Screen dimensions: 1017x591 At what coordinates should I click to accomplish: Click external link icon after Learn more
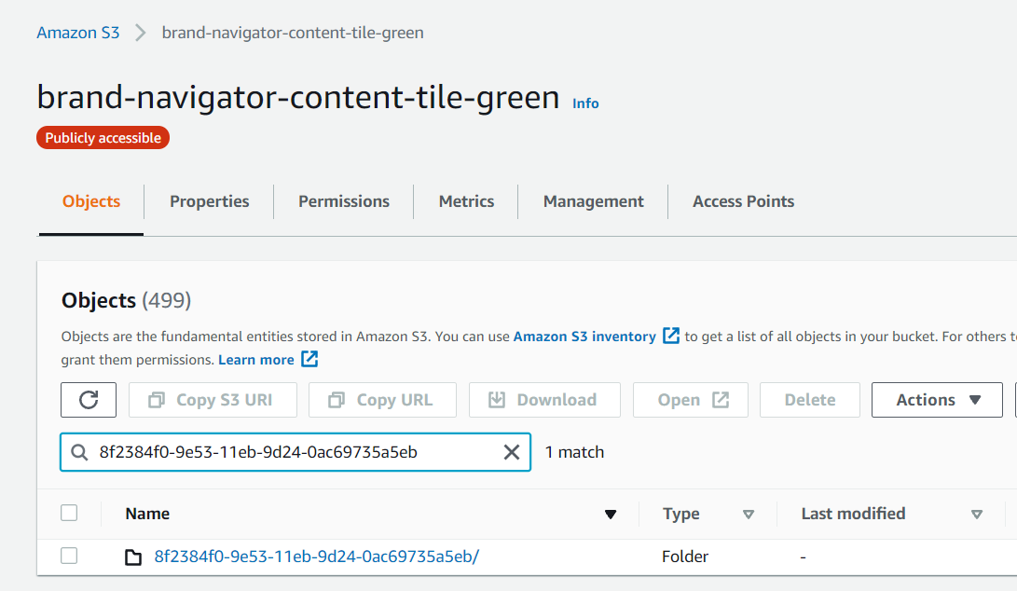point(309,359)
